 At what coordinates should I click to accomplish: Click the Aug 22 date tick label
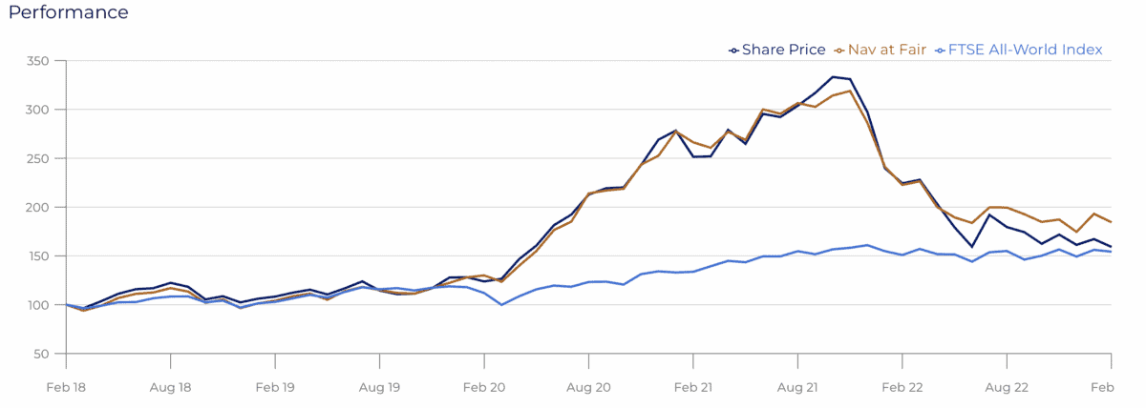click(x=1007, y=388)
